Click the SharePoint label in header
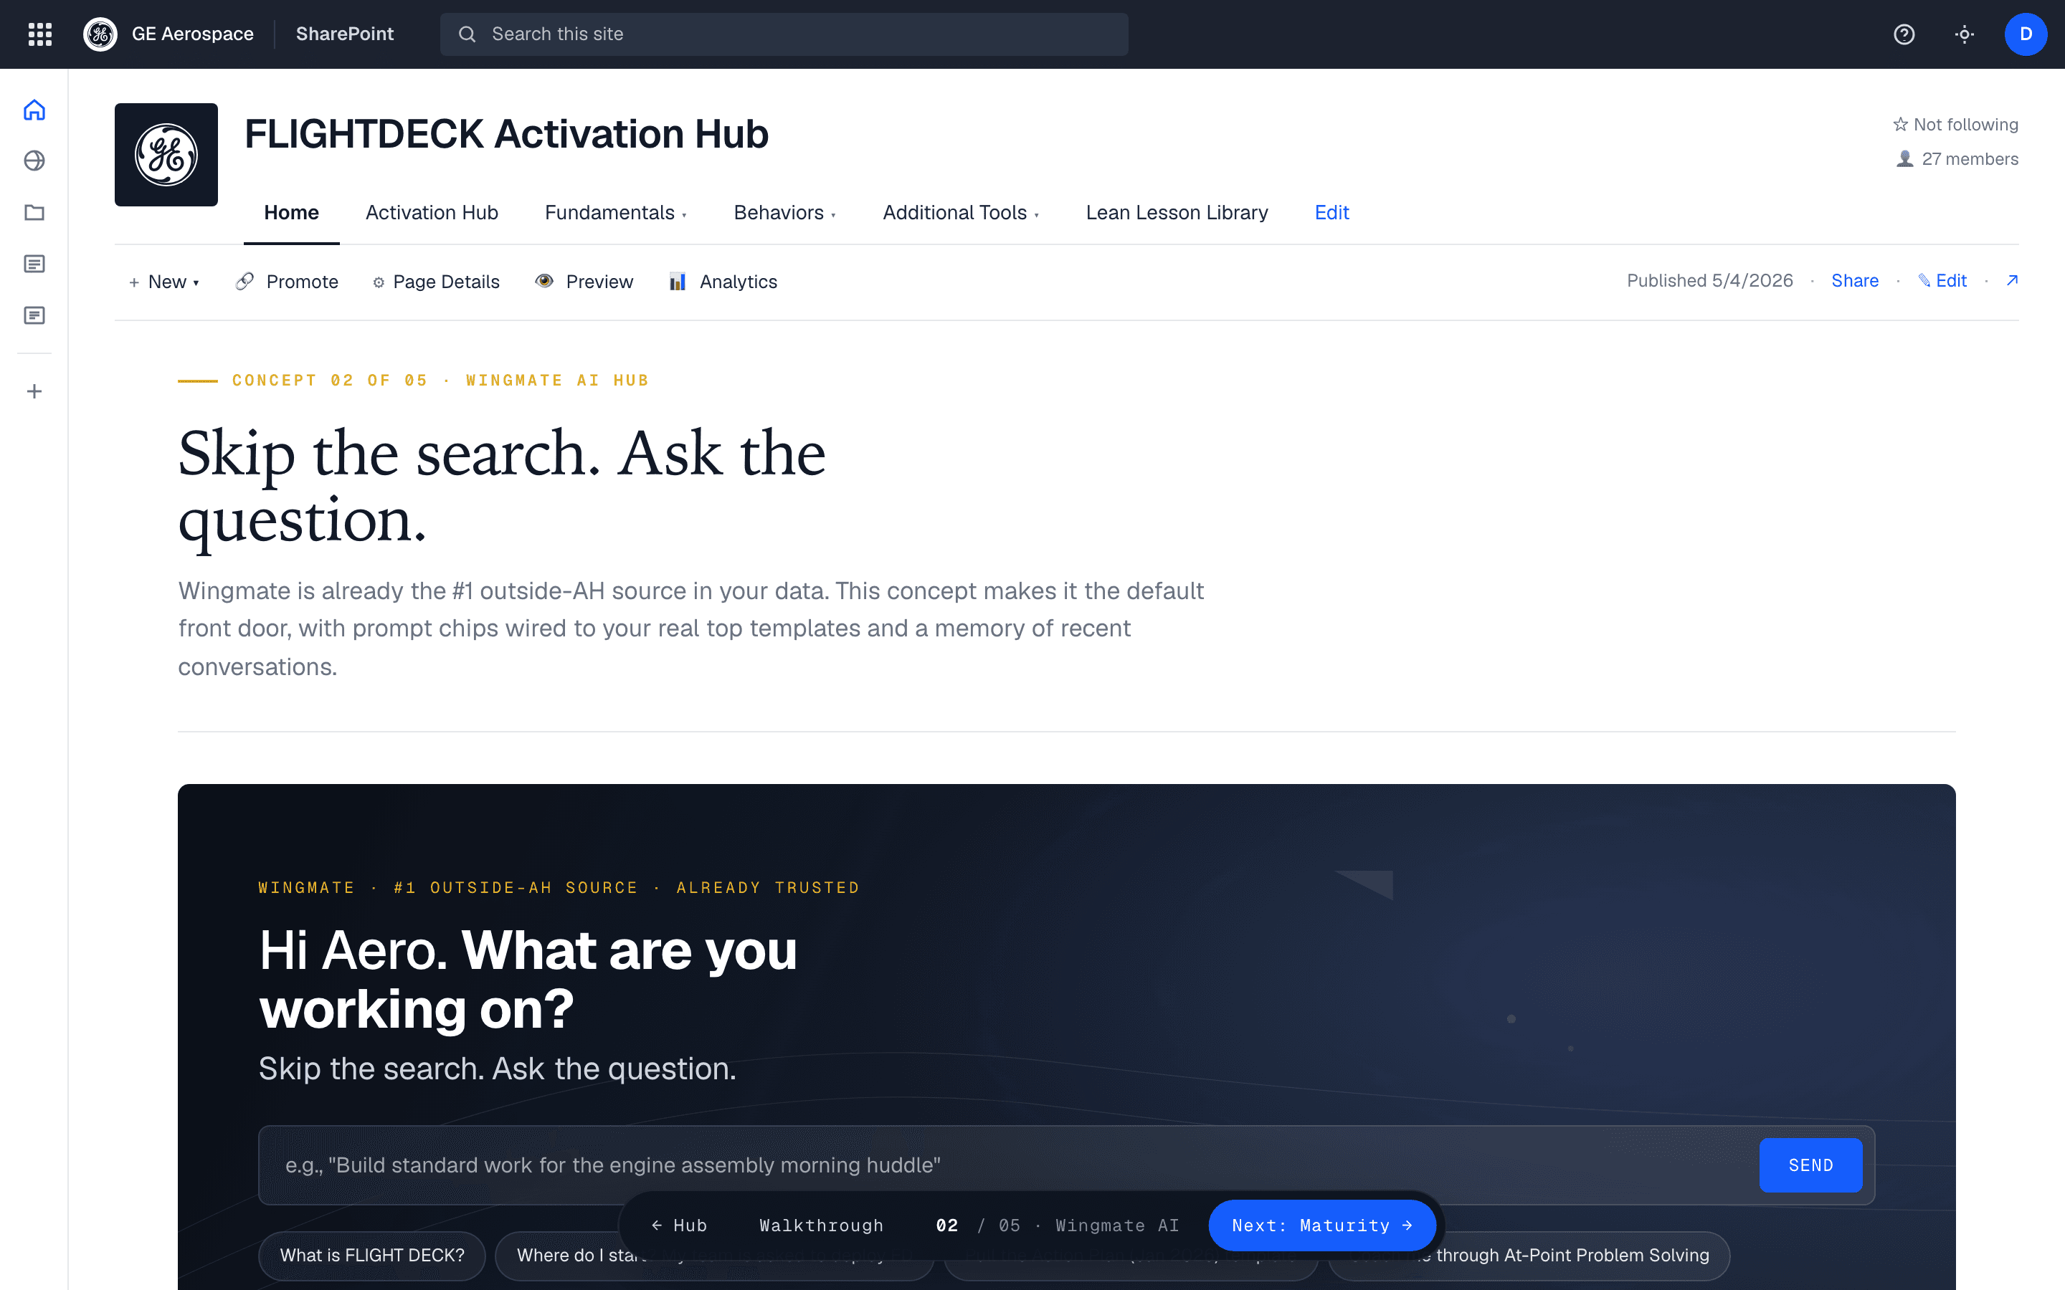 (345, 34)
